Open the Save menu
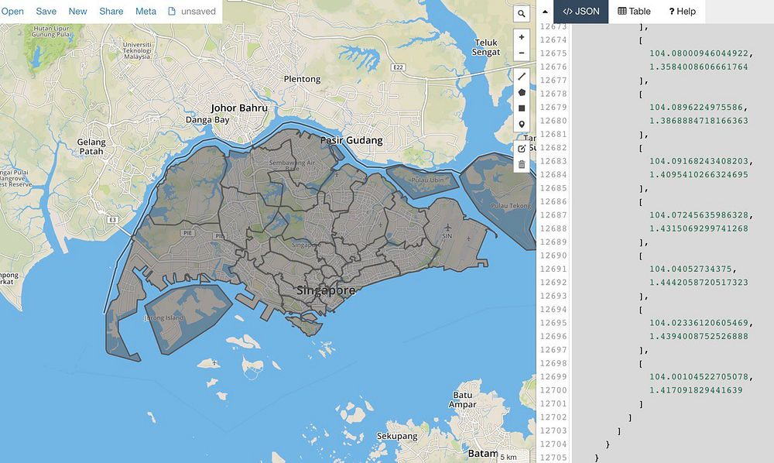Viewport: 774px width, 463px height. (x=46, y=12)
